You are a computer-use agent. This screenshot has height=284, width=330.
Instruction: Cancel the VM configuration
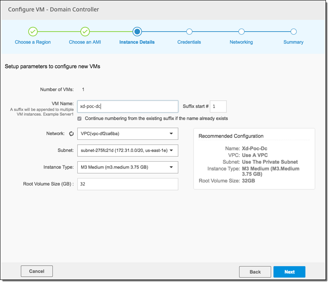(x=37, y=271)
